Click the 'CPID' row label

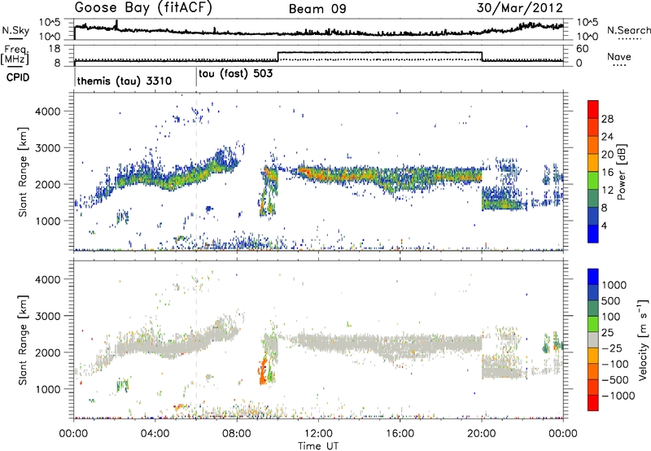coord(18,77)
